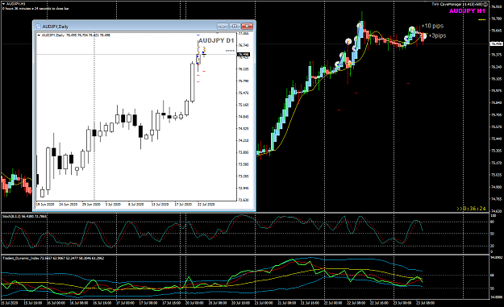Select the AUDJPY,Daily window title bar

tap(144, 27)
